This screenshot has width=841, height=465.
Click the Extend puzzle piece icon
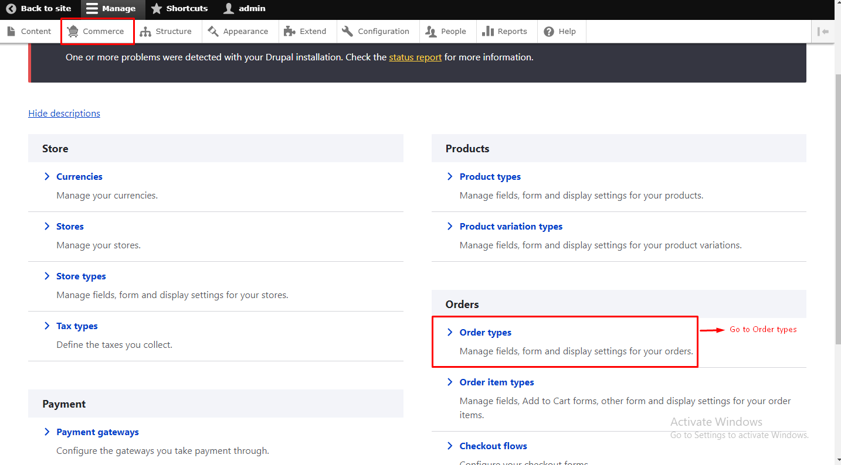pos(289,32)
